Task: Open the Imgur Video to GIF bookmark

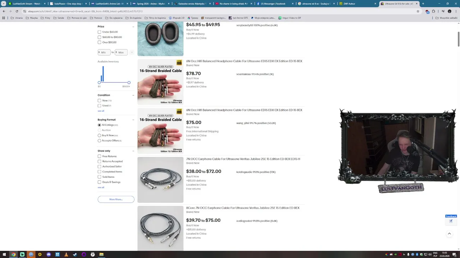Action: point(290,18)
